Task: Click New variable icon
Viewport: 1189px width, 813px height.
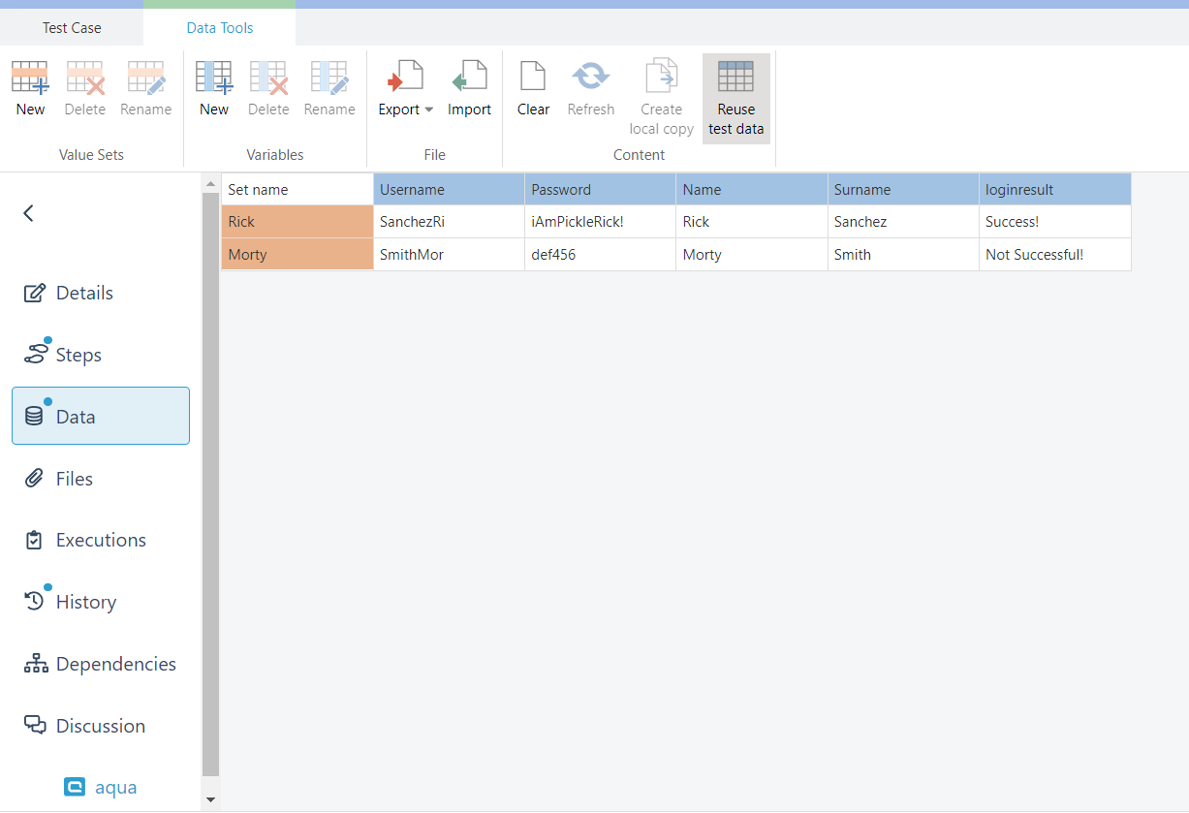Action: tap(213, 78)
